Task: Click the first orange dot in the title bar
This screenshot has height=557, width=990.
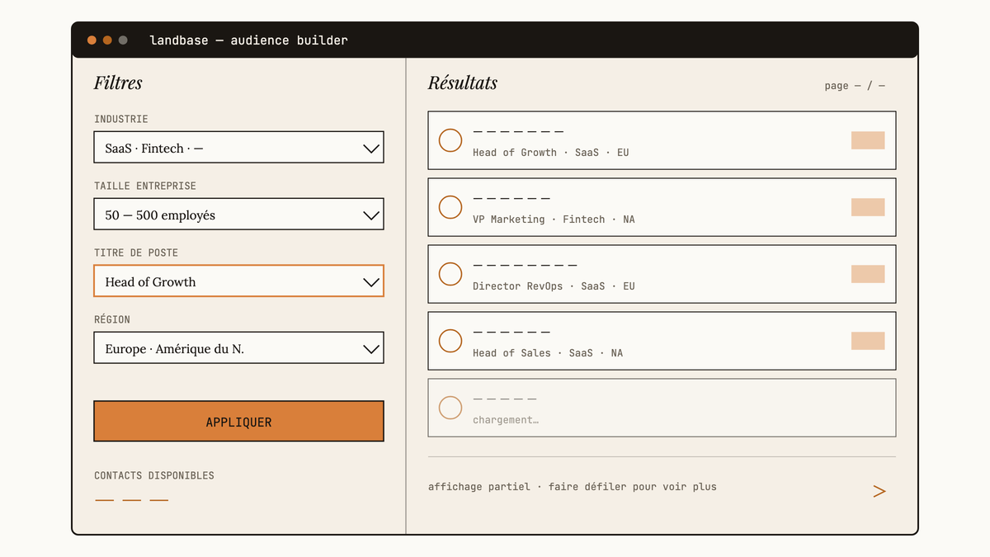Action: 92,40
